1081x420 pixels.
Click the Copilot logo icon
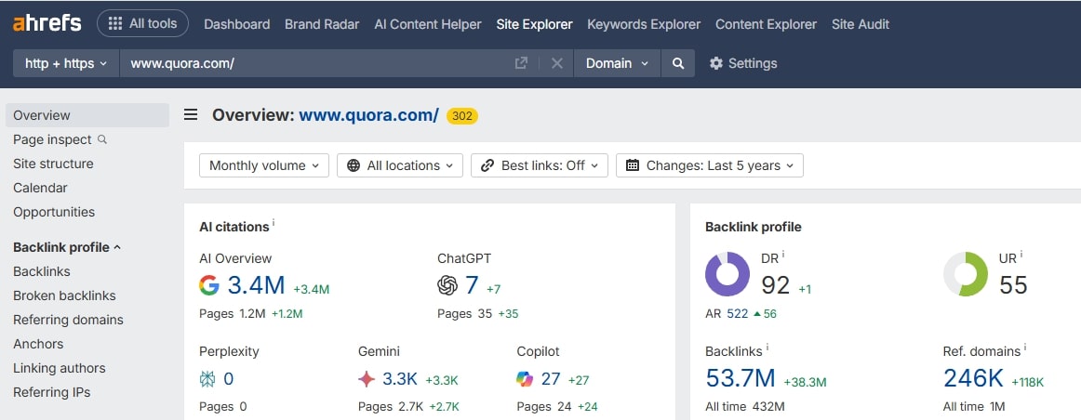point(525,379)
